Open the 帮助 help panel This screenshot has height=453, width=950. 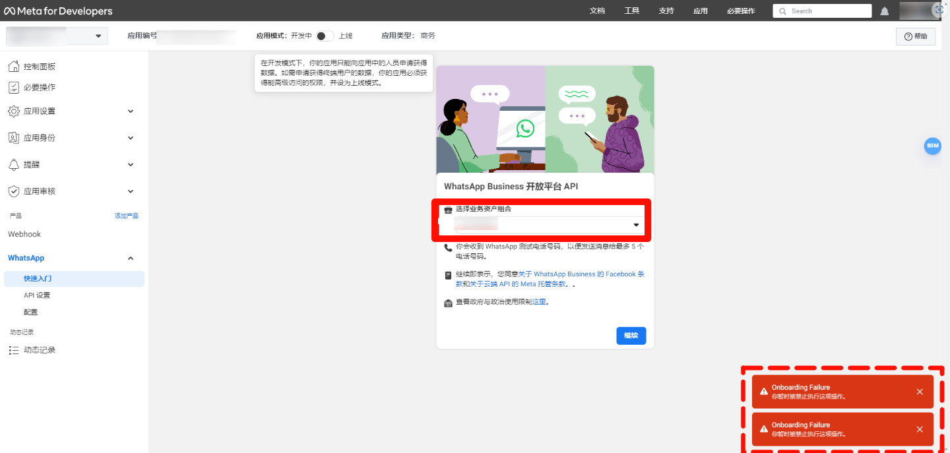tap(915, 36)
